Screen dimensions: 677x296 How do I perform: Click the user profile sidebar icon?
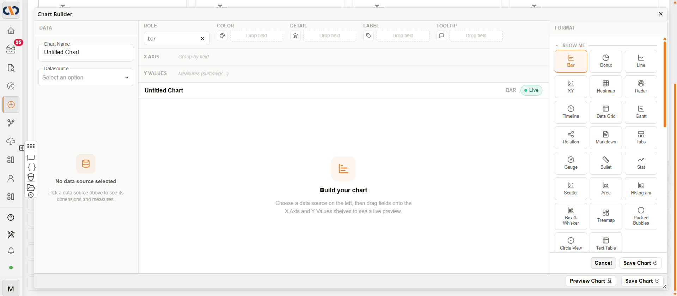click(x=11, y=179)
